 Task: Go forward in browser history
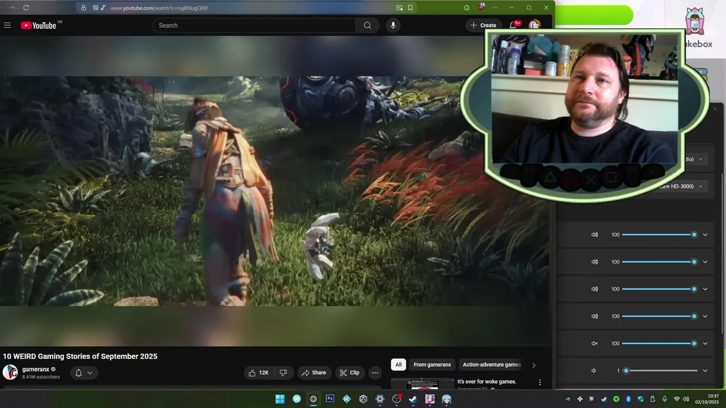(12, 7)
